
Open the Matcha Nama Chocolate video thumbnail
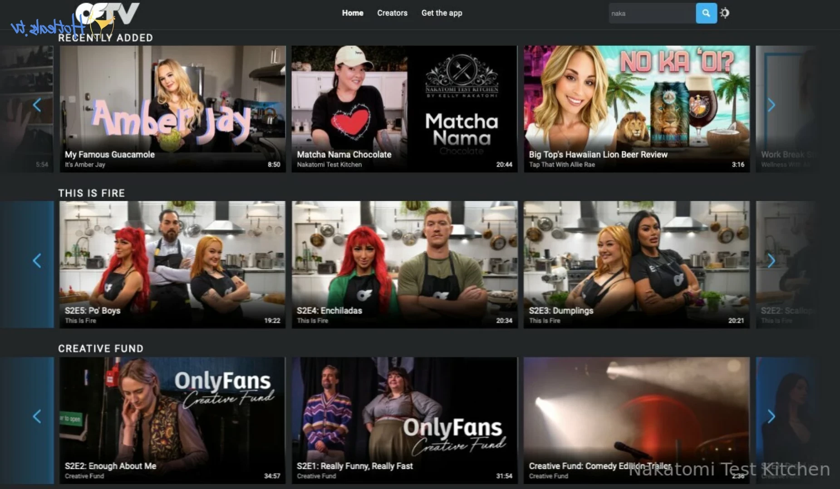[x=404, y=108]
